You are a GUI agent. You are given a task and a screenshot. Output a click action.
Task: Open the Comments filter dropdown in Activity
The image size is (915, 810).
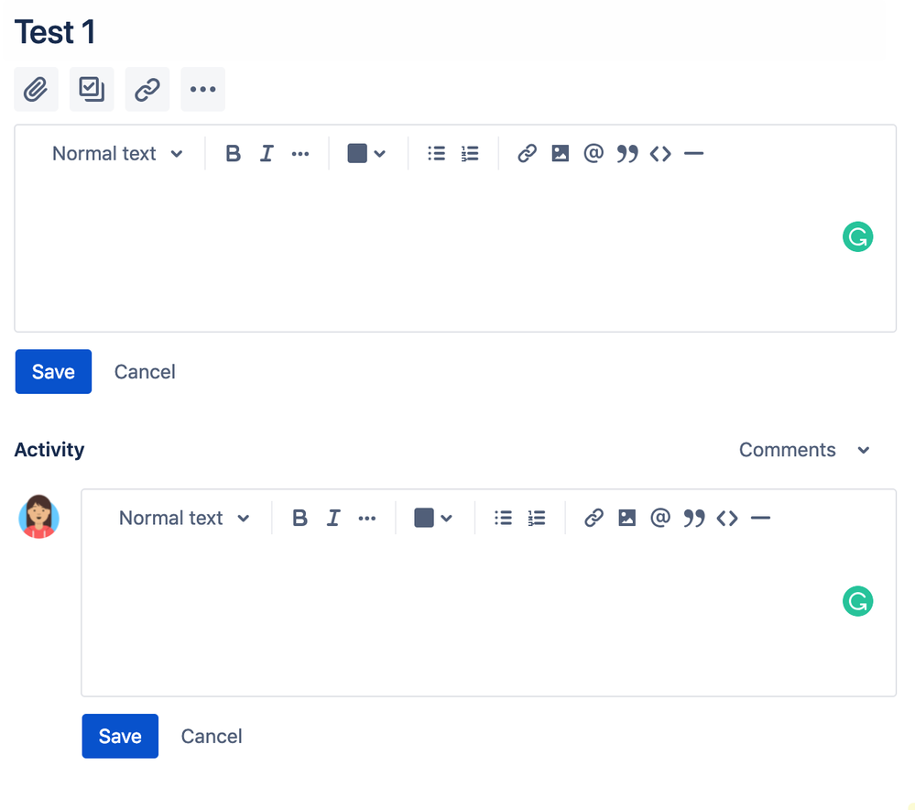[804, 450]
